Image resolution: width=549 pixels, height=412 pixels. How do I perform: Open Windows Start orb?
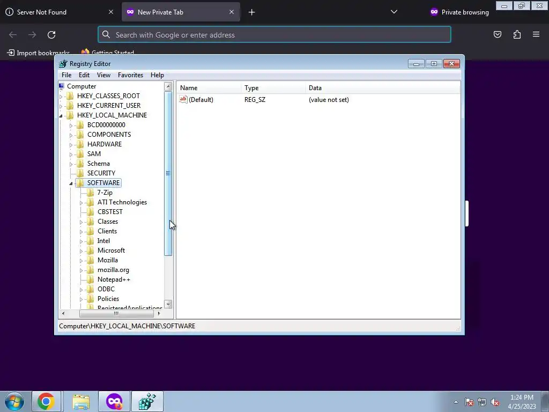(x=14, y=401)
